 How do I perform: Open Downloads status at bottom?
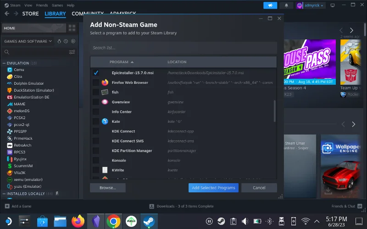[182, 206]
